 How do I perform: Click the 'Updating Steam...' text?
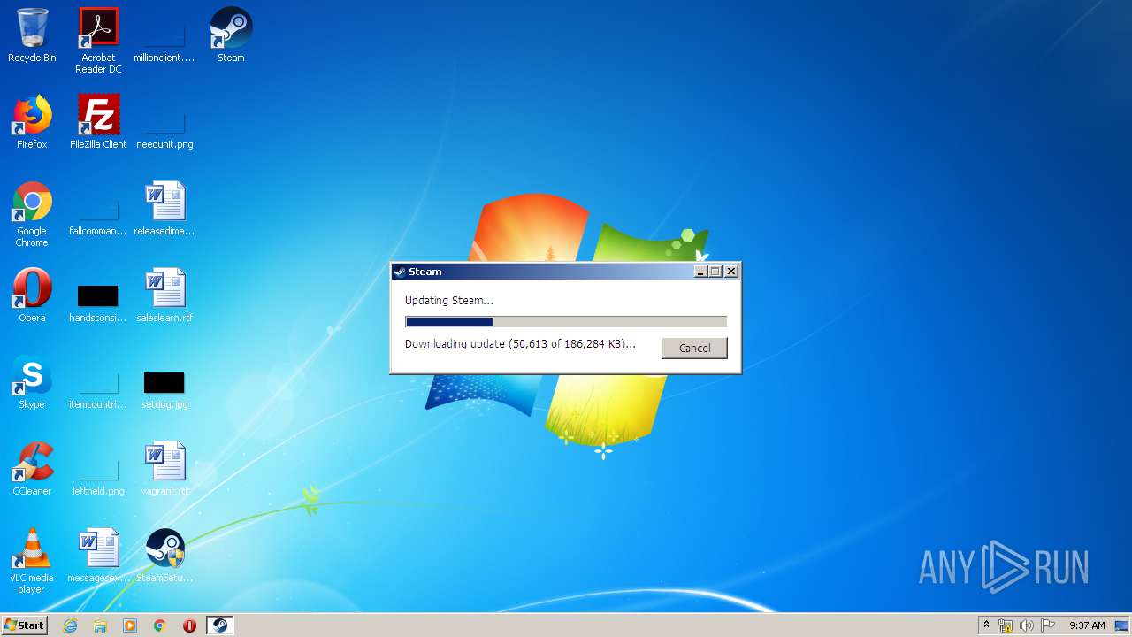tap(449, 301)
